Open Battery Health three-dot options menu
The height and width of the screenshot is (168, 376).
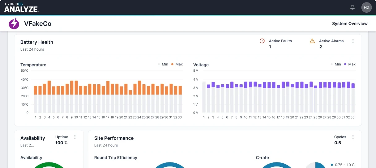(353, 41)
